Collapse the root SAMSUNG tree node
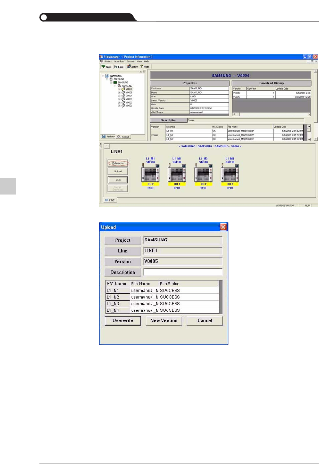 [x=103, y=76]
